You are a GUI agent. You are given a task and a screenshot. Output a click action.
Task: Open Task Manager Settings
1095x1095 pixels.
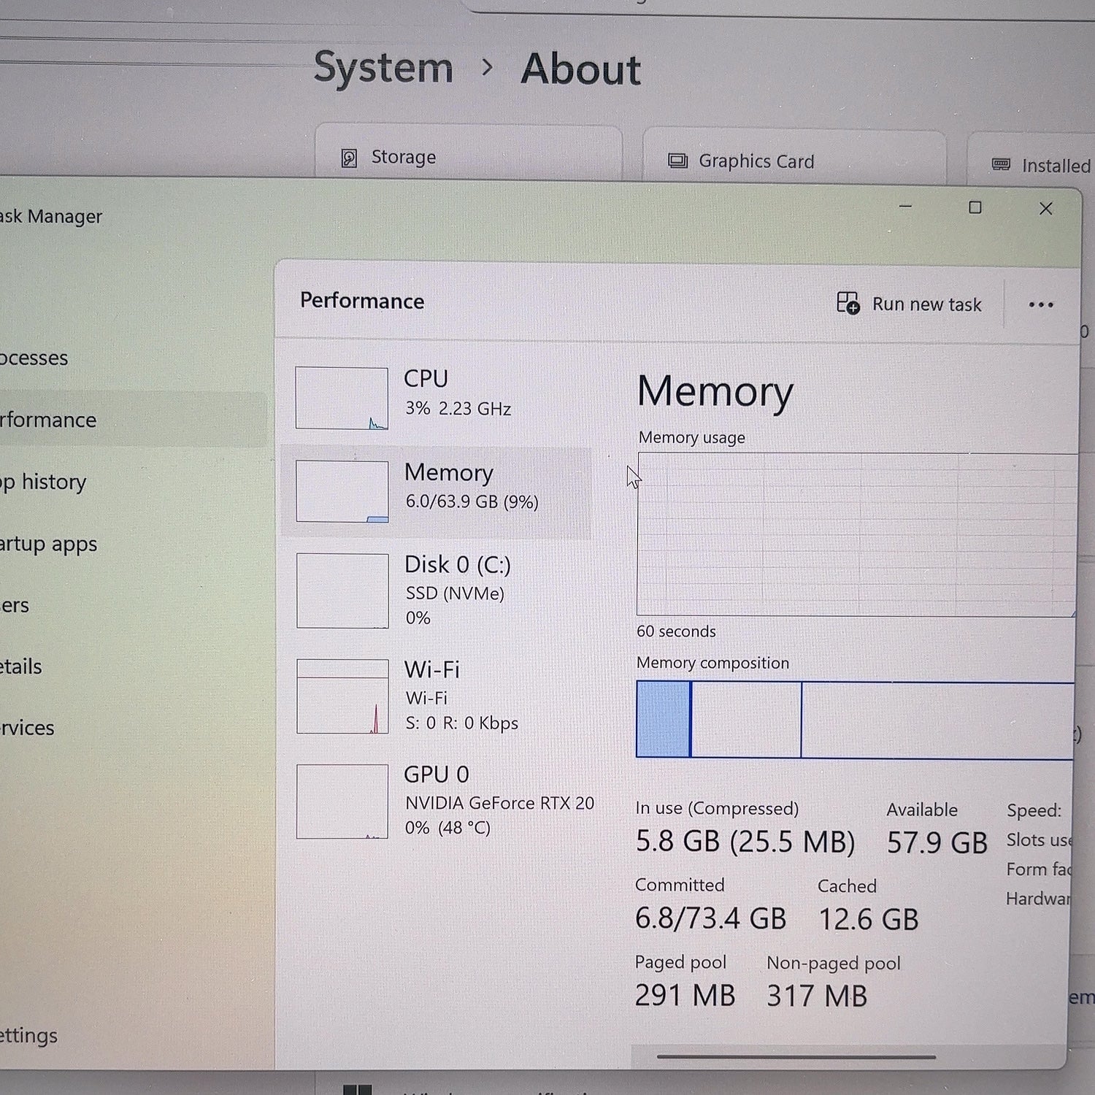click(x=28, y=1035)
